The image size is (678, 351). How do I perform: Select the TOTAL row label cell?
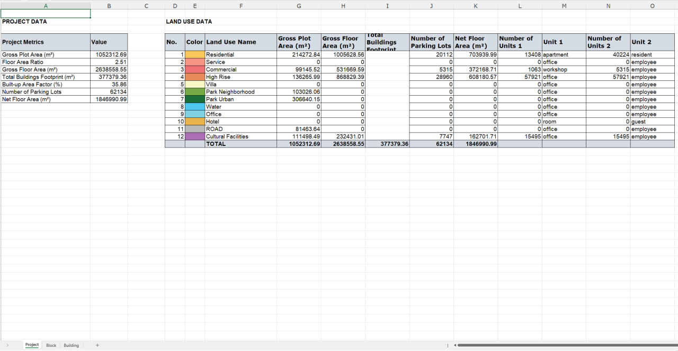(x=240, y=144)
